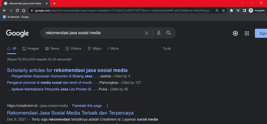The image size is (267, 124).
Task: Open the media control icon
Action: (x=238, y=10)
